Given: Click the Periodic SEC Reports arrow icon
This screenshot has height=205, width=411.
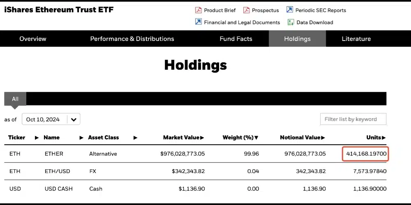Looking at the screenshot, I should pyautogui.click(x=290, y=10).
